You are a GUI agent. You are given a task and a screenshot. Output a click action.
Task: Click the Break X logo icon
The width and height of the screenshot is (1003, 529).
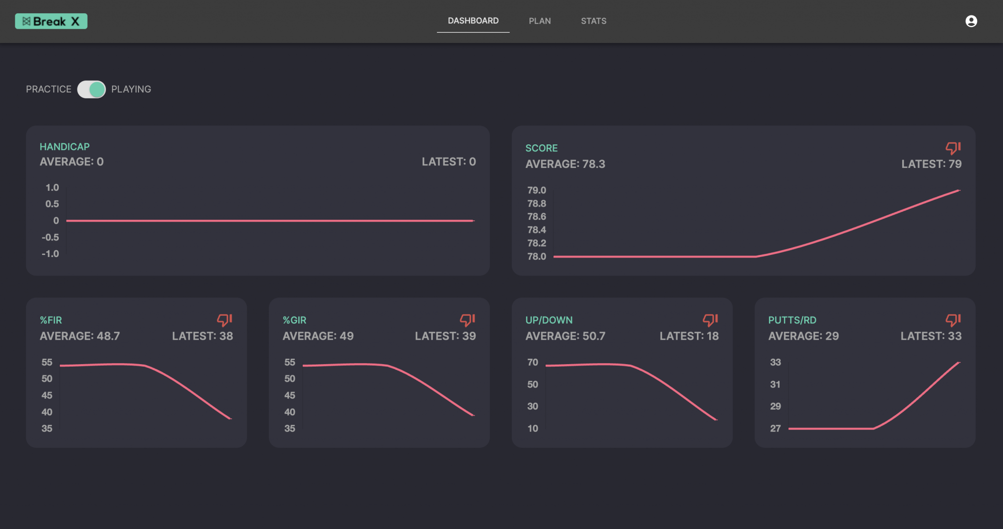(x=51, y=21)
